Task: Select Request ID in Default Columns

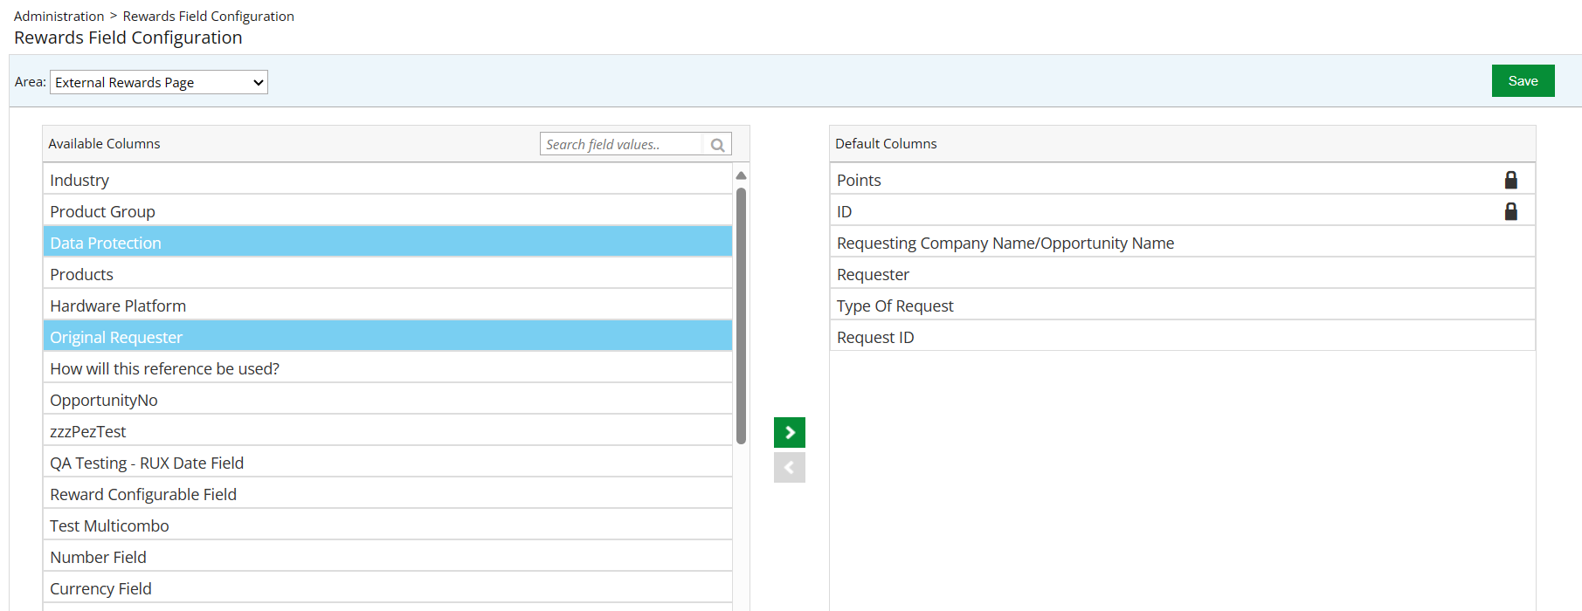Action: click(x=1183, y=336)
